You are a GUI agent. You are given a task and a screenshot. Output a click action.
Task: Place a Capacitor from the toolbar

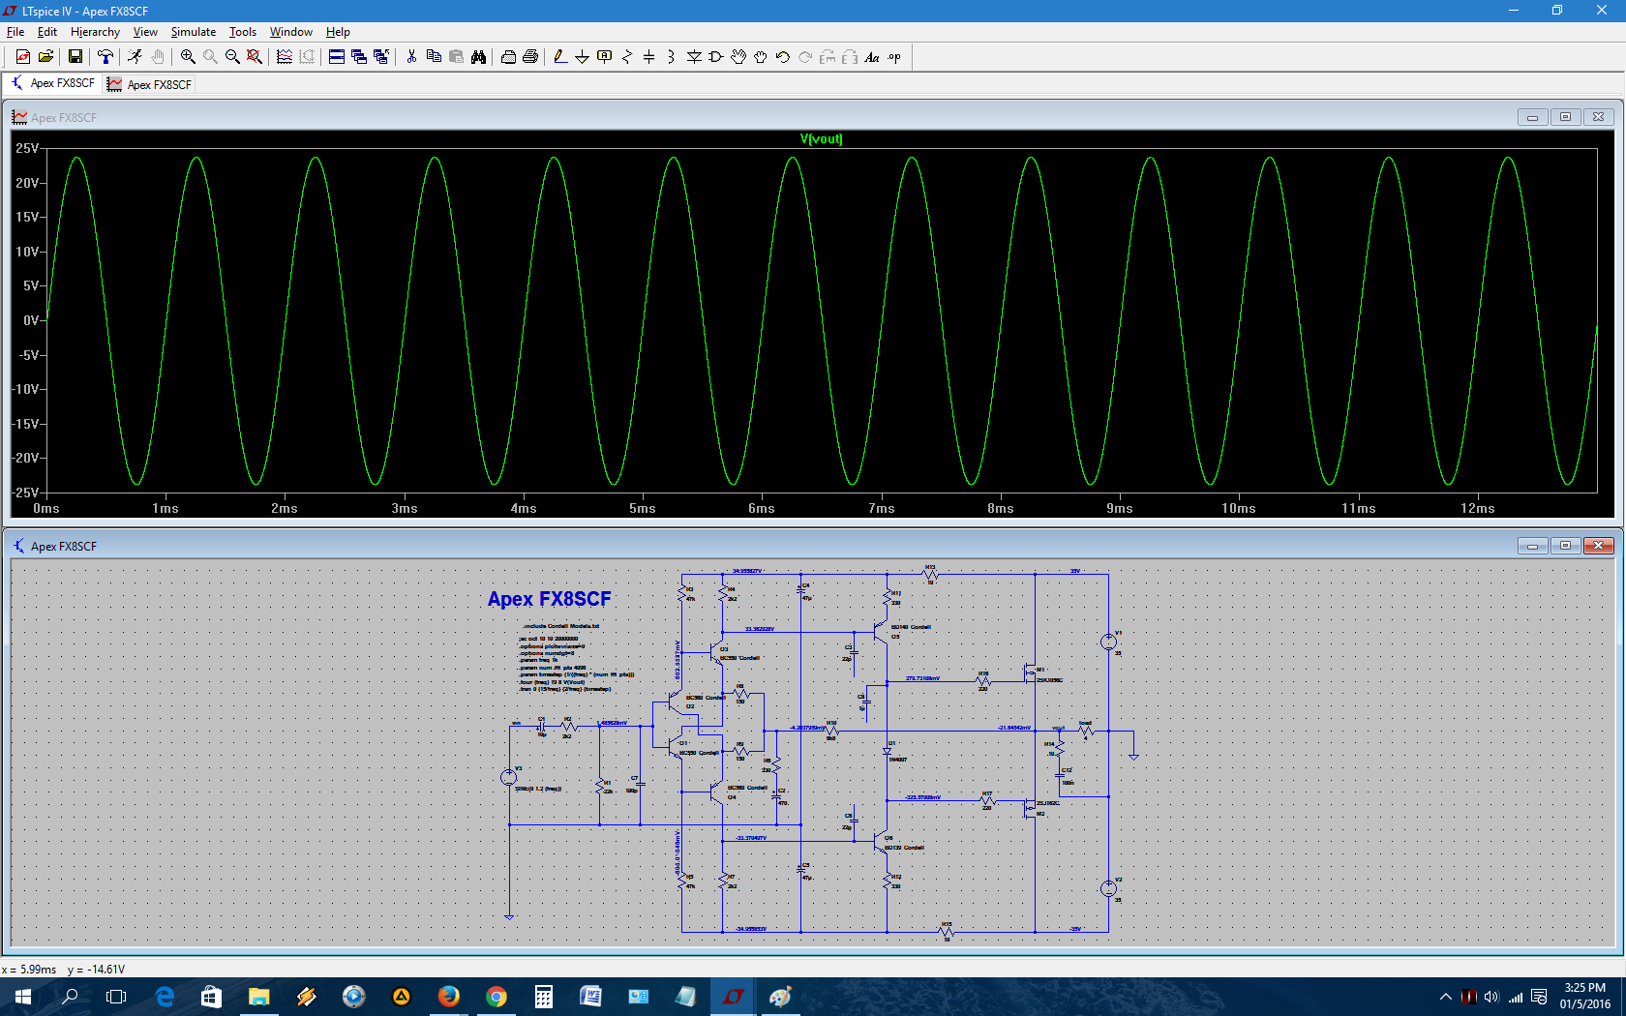(649, 57)
